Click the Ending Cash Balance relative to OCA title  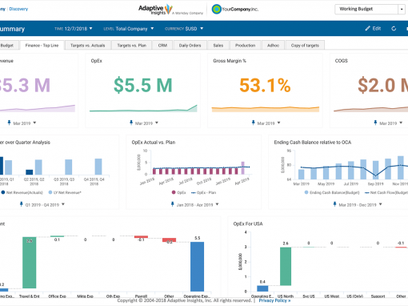(x=313, y=143)
